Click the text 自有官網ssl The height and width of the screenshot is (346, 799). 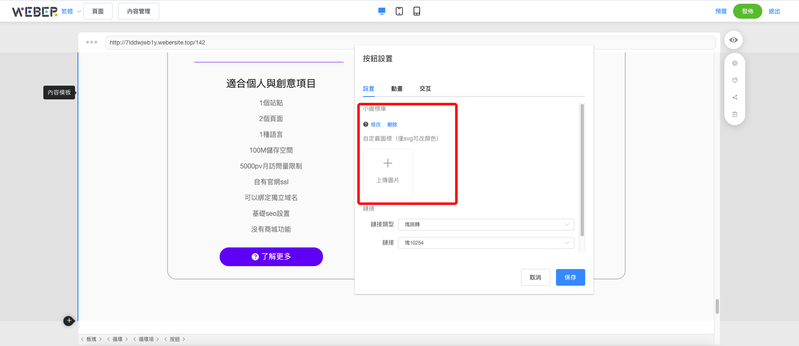click(x=271, y=182)
